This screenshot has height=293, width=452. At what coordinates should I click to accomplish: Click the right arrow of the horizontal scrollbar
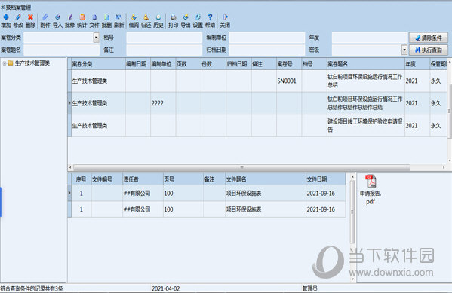coord(444,167)
